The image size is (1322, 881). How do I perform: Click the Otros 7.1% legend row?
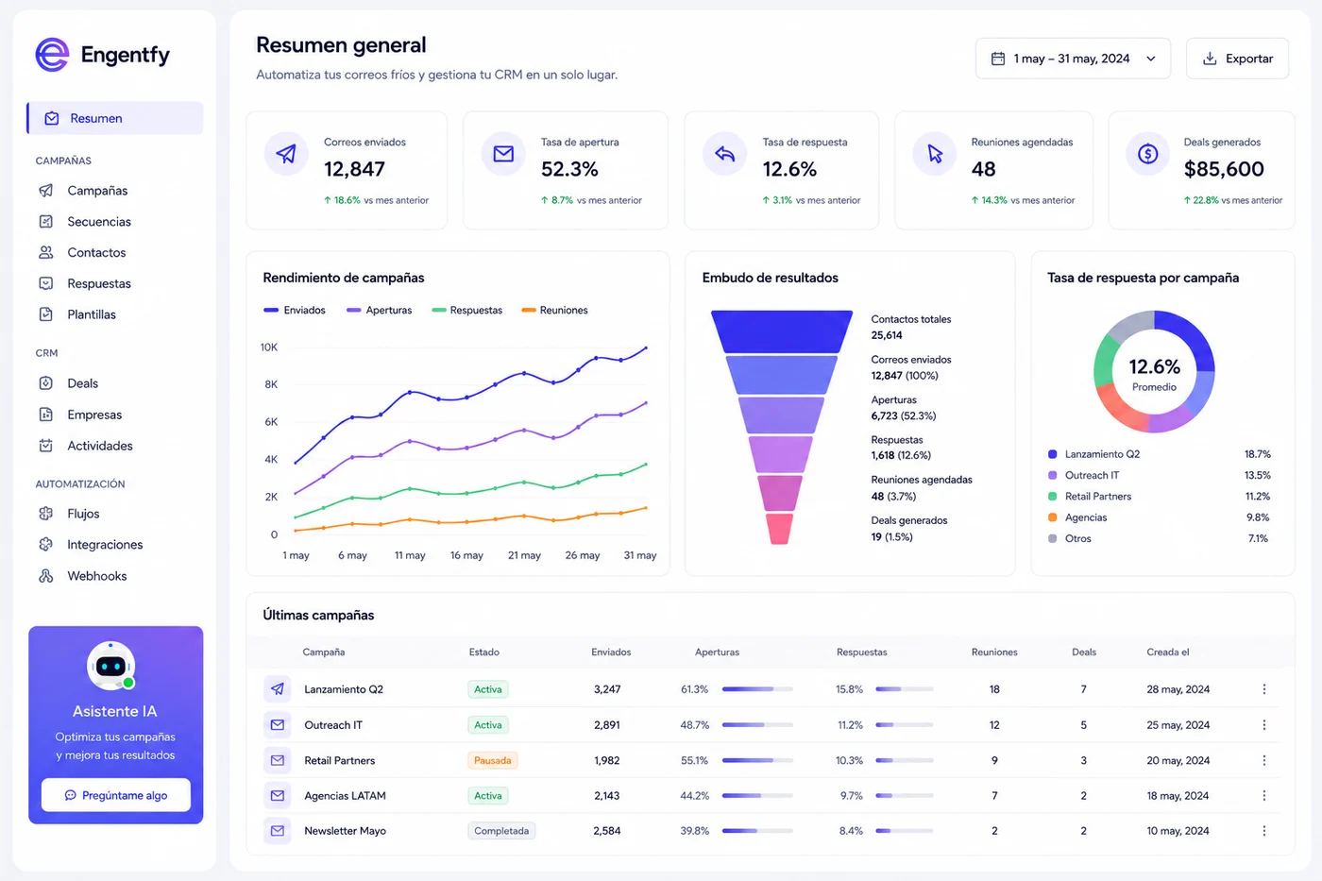point(1159,538)
